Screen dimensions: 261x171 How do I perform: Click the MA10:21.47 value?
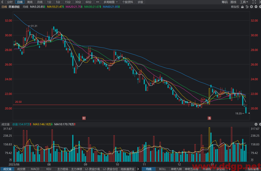point(55,7)
